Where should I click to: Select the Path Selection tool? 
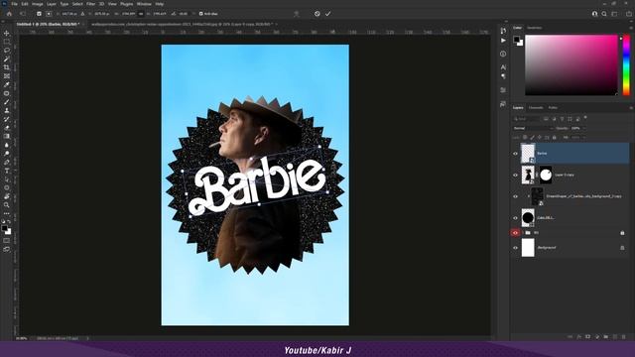tap(7, 179)
